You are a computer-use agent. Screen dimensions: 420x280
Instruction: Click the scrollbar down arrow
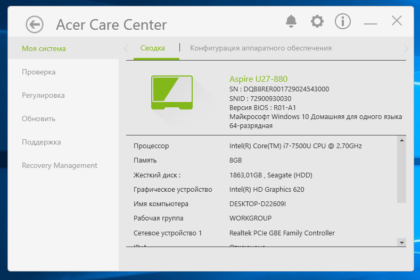(x=402, y=243)
